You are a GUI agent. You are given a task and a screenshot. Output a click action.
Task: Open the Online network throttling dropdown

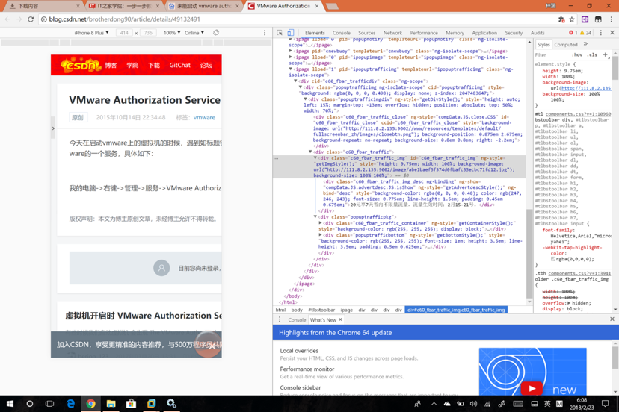coord(194,33)
